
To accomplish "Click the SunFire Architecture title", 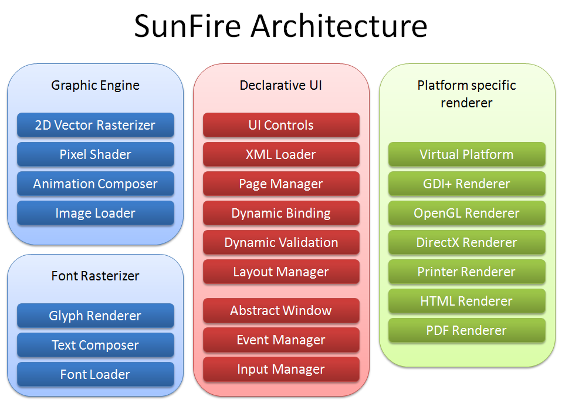I will pos(280,26).
